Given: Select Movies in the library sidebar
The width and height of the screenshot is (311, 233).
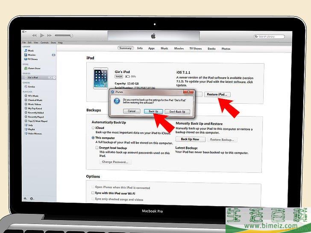Looking at the screenshot, I should (x=30, y=55).
